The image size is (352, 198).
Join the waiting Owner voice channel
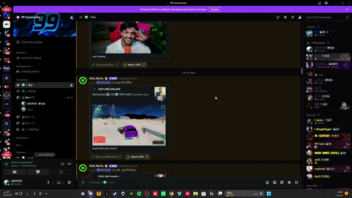click(45, 71)
